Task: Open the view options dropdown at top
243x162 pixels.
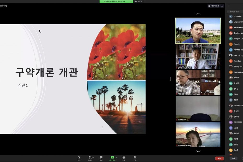Action: click(138, 2)
